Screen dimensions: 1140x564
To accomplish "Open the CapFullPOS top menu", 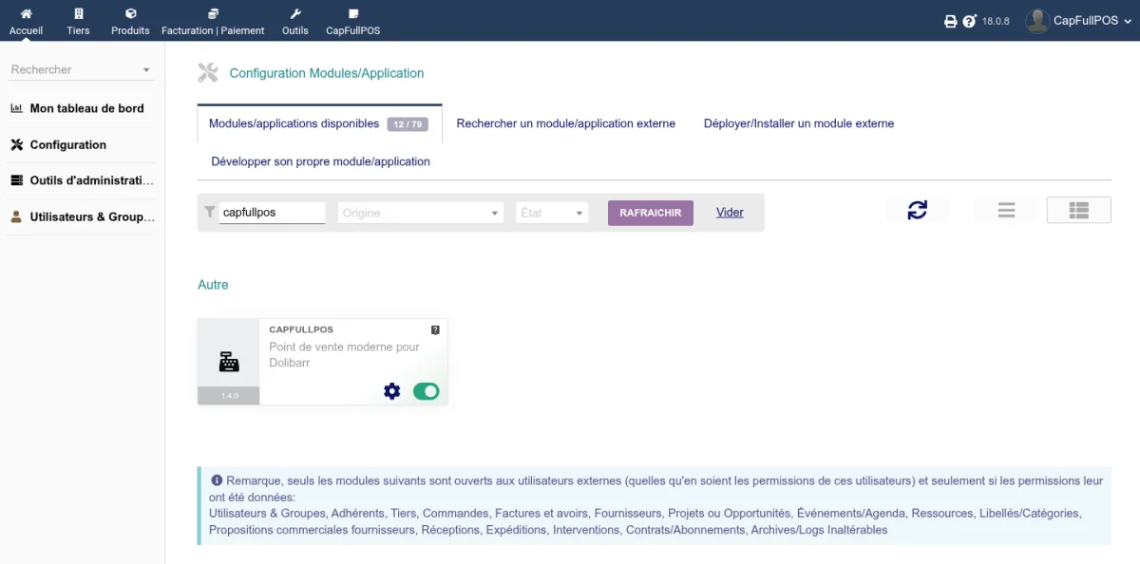I will 353,22.
